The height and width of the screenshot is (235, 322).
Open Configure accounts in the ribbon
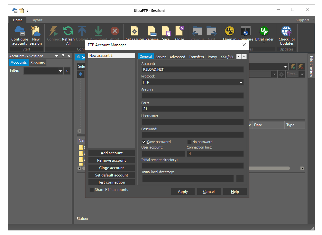[x=20, y=35]
